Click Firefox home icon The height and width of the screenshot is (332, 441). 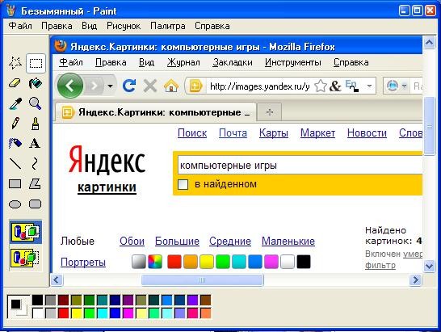coord(171,86)
